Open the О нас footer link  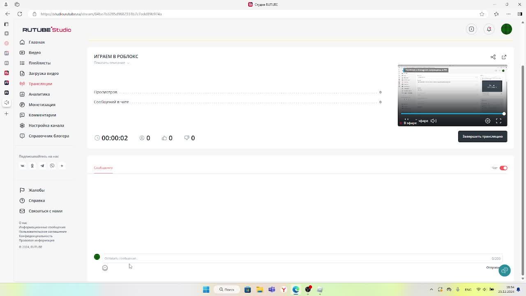[23, 223]
